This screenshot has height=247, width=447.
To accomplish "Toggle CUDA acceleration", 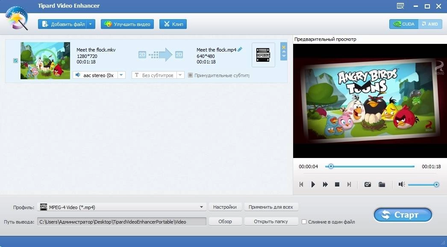I will click(x=404, y=24).
